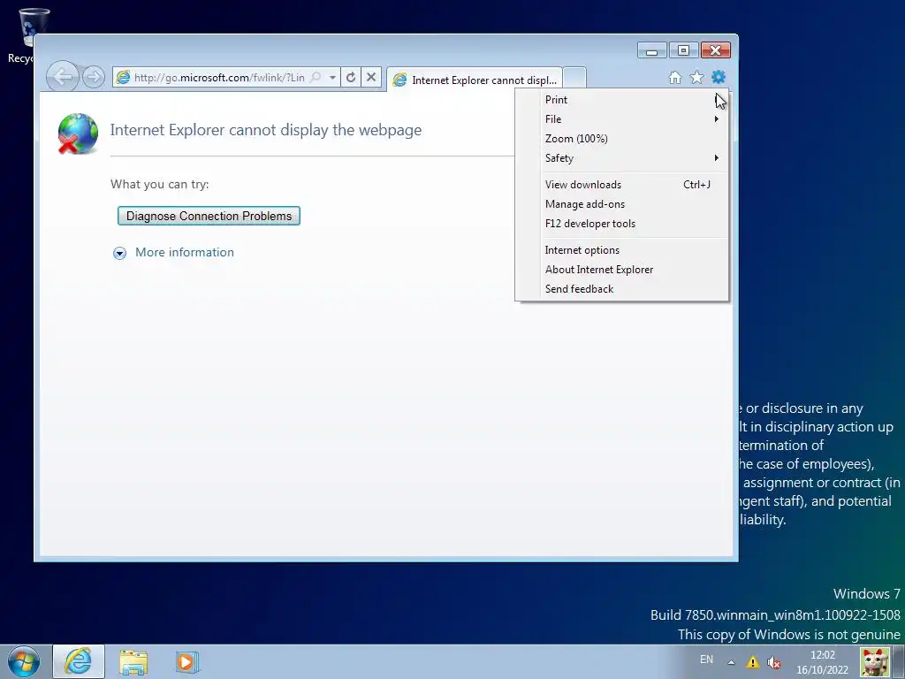
Task: Select About Internet Explorer
Action: click(622, 270)
